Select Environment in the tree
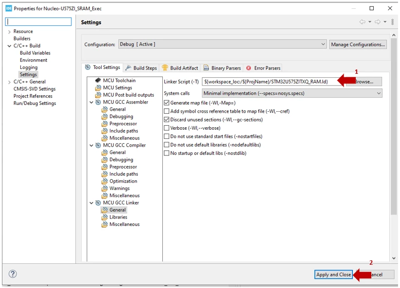This screenshot has width=400, height=288. point(34,60)
